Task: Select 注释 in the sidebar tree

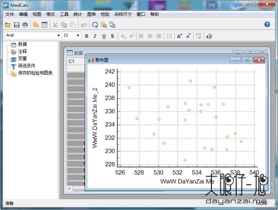Action: point(22,52)
